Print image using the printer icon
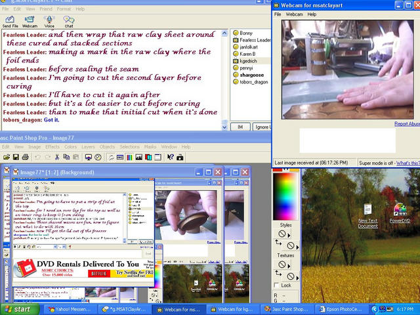The image size is (420, 315). [25, 157]
